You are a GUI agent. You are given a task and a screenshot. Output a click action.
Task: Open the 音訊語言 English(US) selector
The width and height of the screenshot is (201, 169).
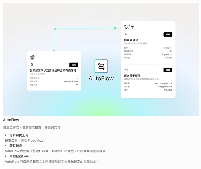pos(167,54)
